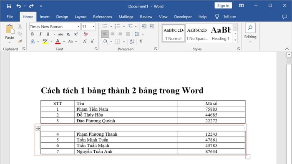
Task: Start a numbered list
Action: (x=118, y=26)
